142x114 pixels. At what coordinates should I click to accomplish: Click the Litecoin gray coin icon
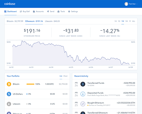[x=9, y=104]
